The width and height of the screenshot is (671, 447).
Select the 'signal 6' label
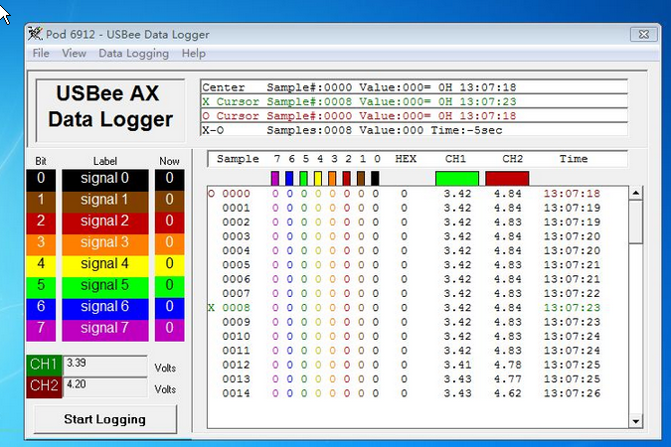104,308
